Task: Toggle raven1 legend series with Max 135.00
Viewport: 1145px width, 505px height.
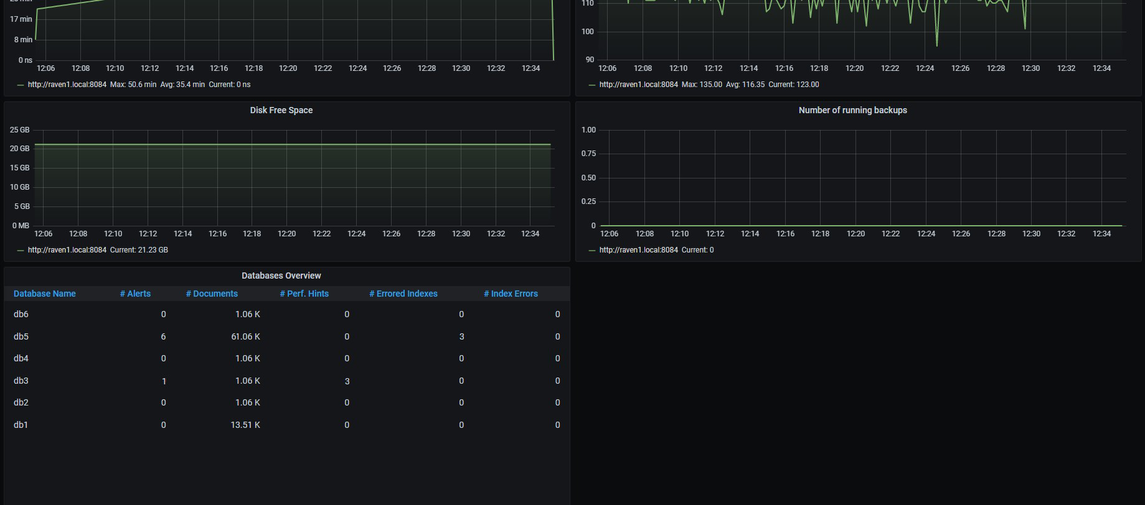Action: [x=638, y=85]
